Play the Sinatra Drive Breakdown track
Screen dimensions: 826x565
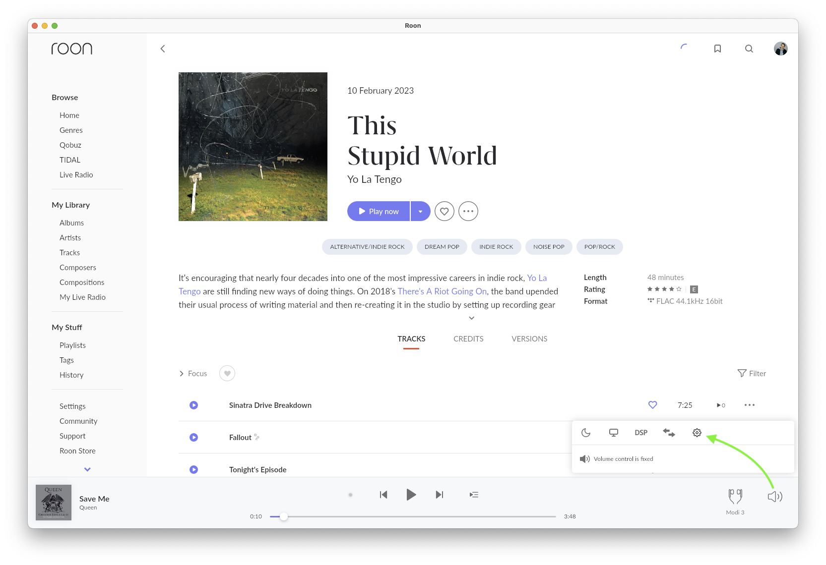[194, 405]
